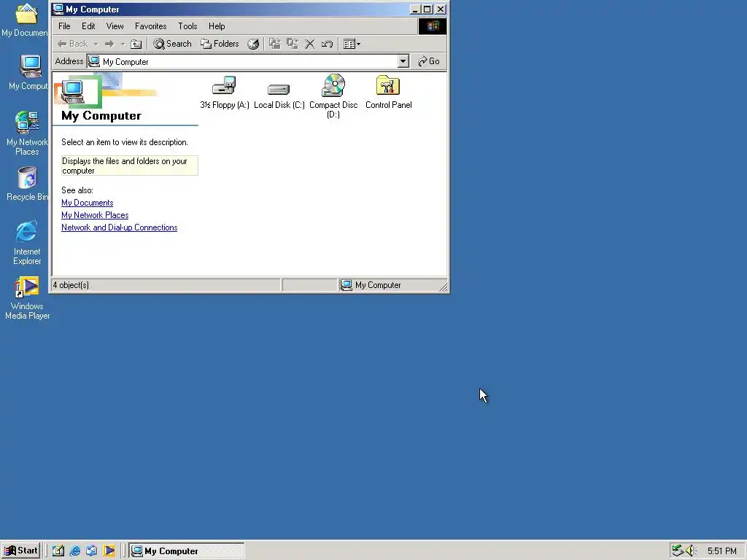Open the View menu
The width and height of the screenshot is (747, 560).
pos(115,26)
